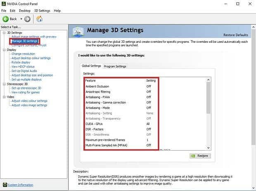Collapse the Video tree node
The width and height of the screenshot is (256, 191).
(x=4, y=97)
